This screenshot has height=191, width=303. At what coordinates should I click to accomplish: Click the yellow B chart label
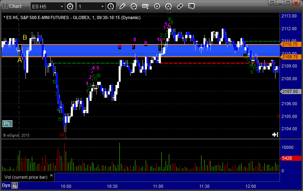point(25,37)
